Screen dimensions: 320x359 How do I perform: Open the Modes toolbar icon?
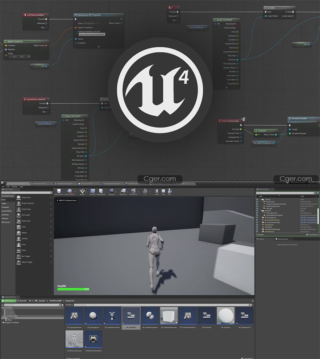(x=82, y=192)
